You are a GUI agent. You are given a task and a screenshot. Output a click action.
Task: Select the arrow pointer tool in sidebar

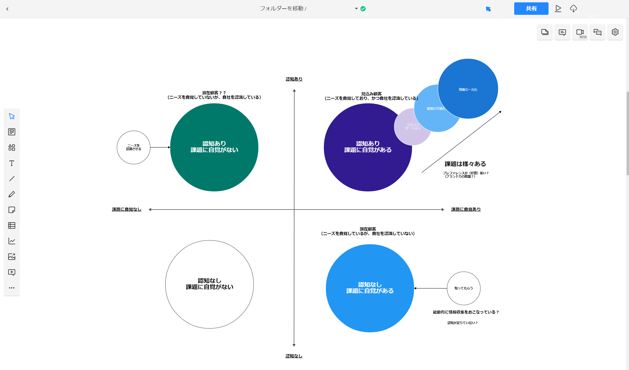pos(12,116)
